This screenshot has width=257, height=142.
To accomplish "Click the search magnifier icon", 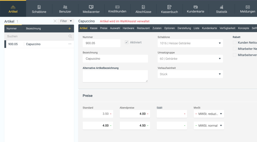I will (x=70, y=36).
